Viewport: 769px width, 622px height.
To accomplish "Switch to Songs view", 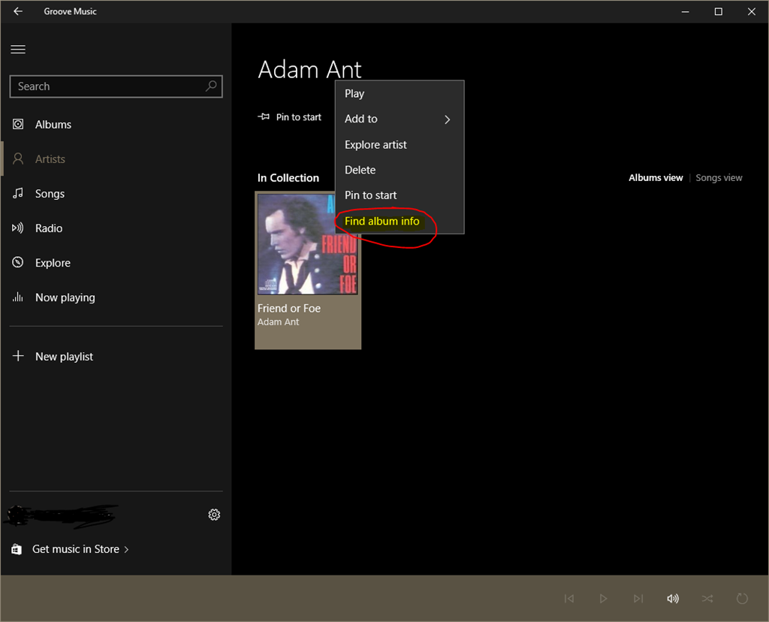I will [719, 177].
